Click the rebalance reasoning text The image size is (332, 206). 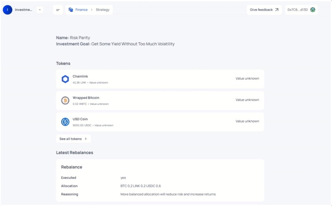[x=168, y=194]
